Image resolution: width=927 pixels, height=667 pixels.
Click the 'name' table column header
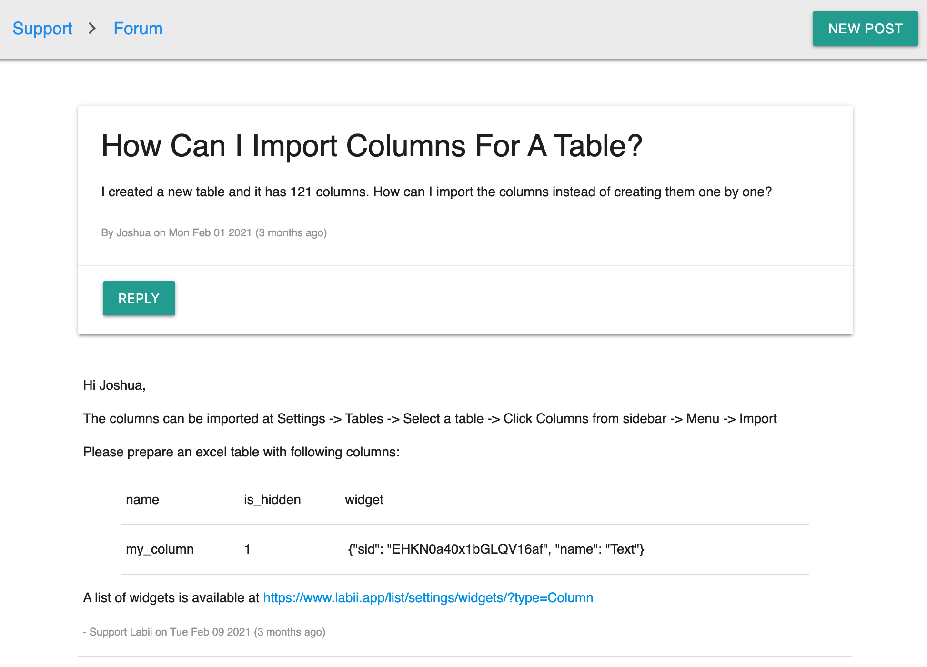tap(142, 500)
